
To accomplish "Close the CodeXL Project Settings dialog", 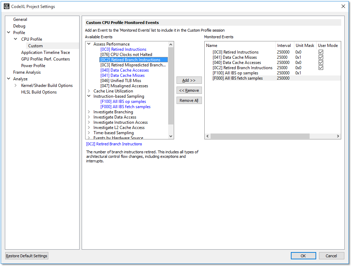I will (343, 6).
